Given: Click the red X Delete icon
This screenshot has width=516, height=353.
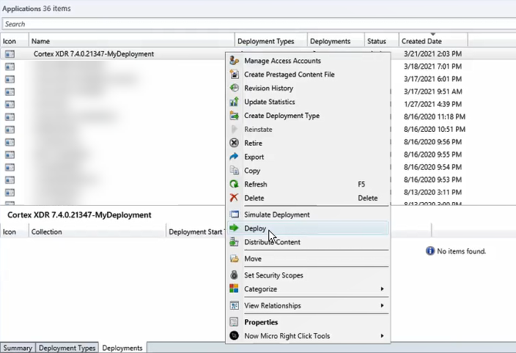Looking at the screenshot, I should tap(234, 198).
